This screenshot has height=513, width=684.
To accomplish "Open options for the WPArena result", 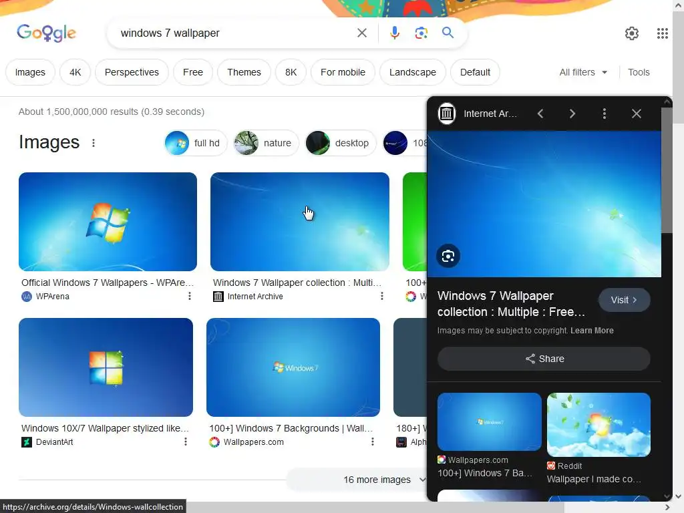I will [189, 296].
